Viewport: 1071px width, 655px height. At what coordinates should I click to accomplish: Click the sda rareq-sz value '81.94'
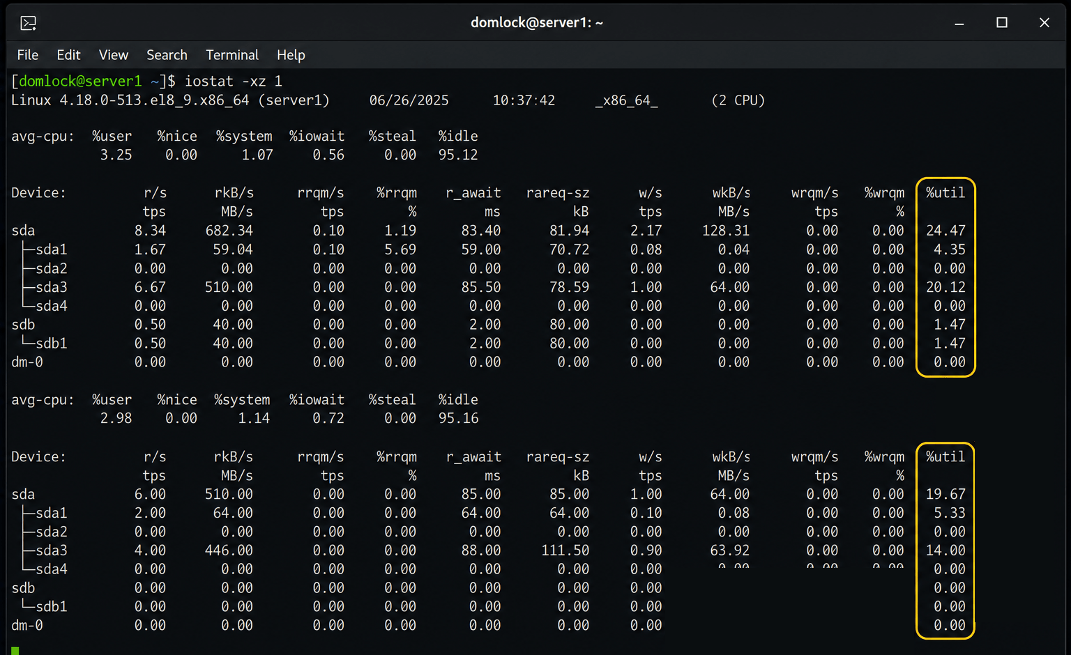pos(569,231)
